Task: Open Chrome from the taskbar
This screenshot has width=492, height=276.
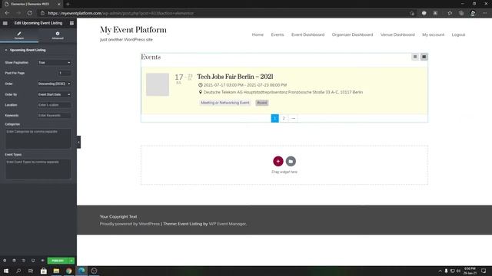Action: 68,271
